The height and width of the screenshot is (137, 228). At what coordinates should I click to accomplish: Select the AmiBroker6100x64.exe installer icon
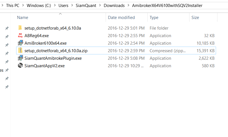click(20, 43)
